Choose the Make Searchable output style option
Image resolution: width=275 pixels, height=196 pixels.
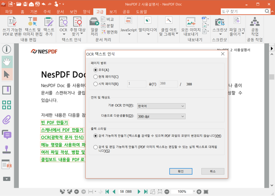(x=95, y=136)
